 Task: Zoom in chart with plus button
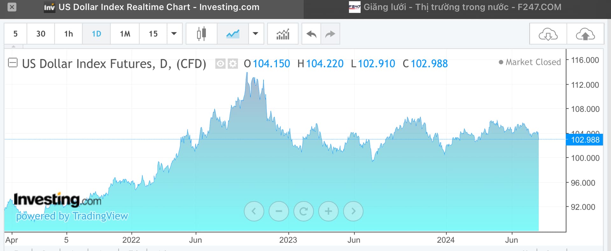point(328,211)
